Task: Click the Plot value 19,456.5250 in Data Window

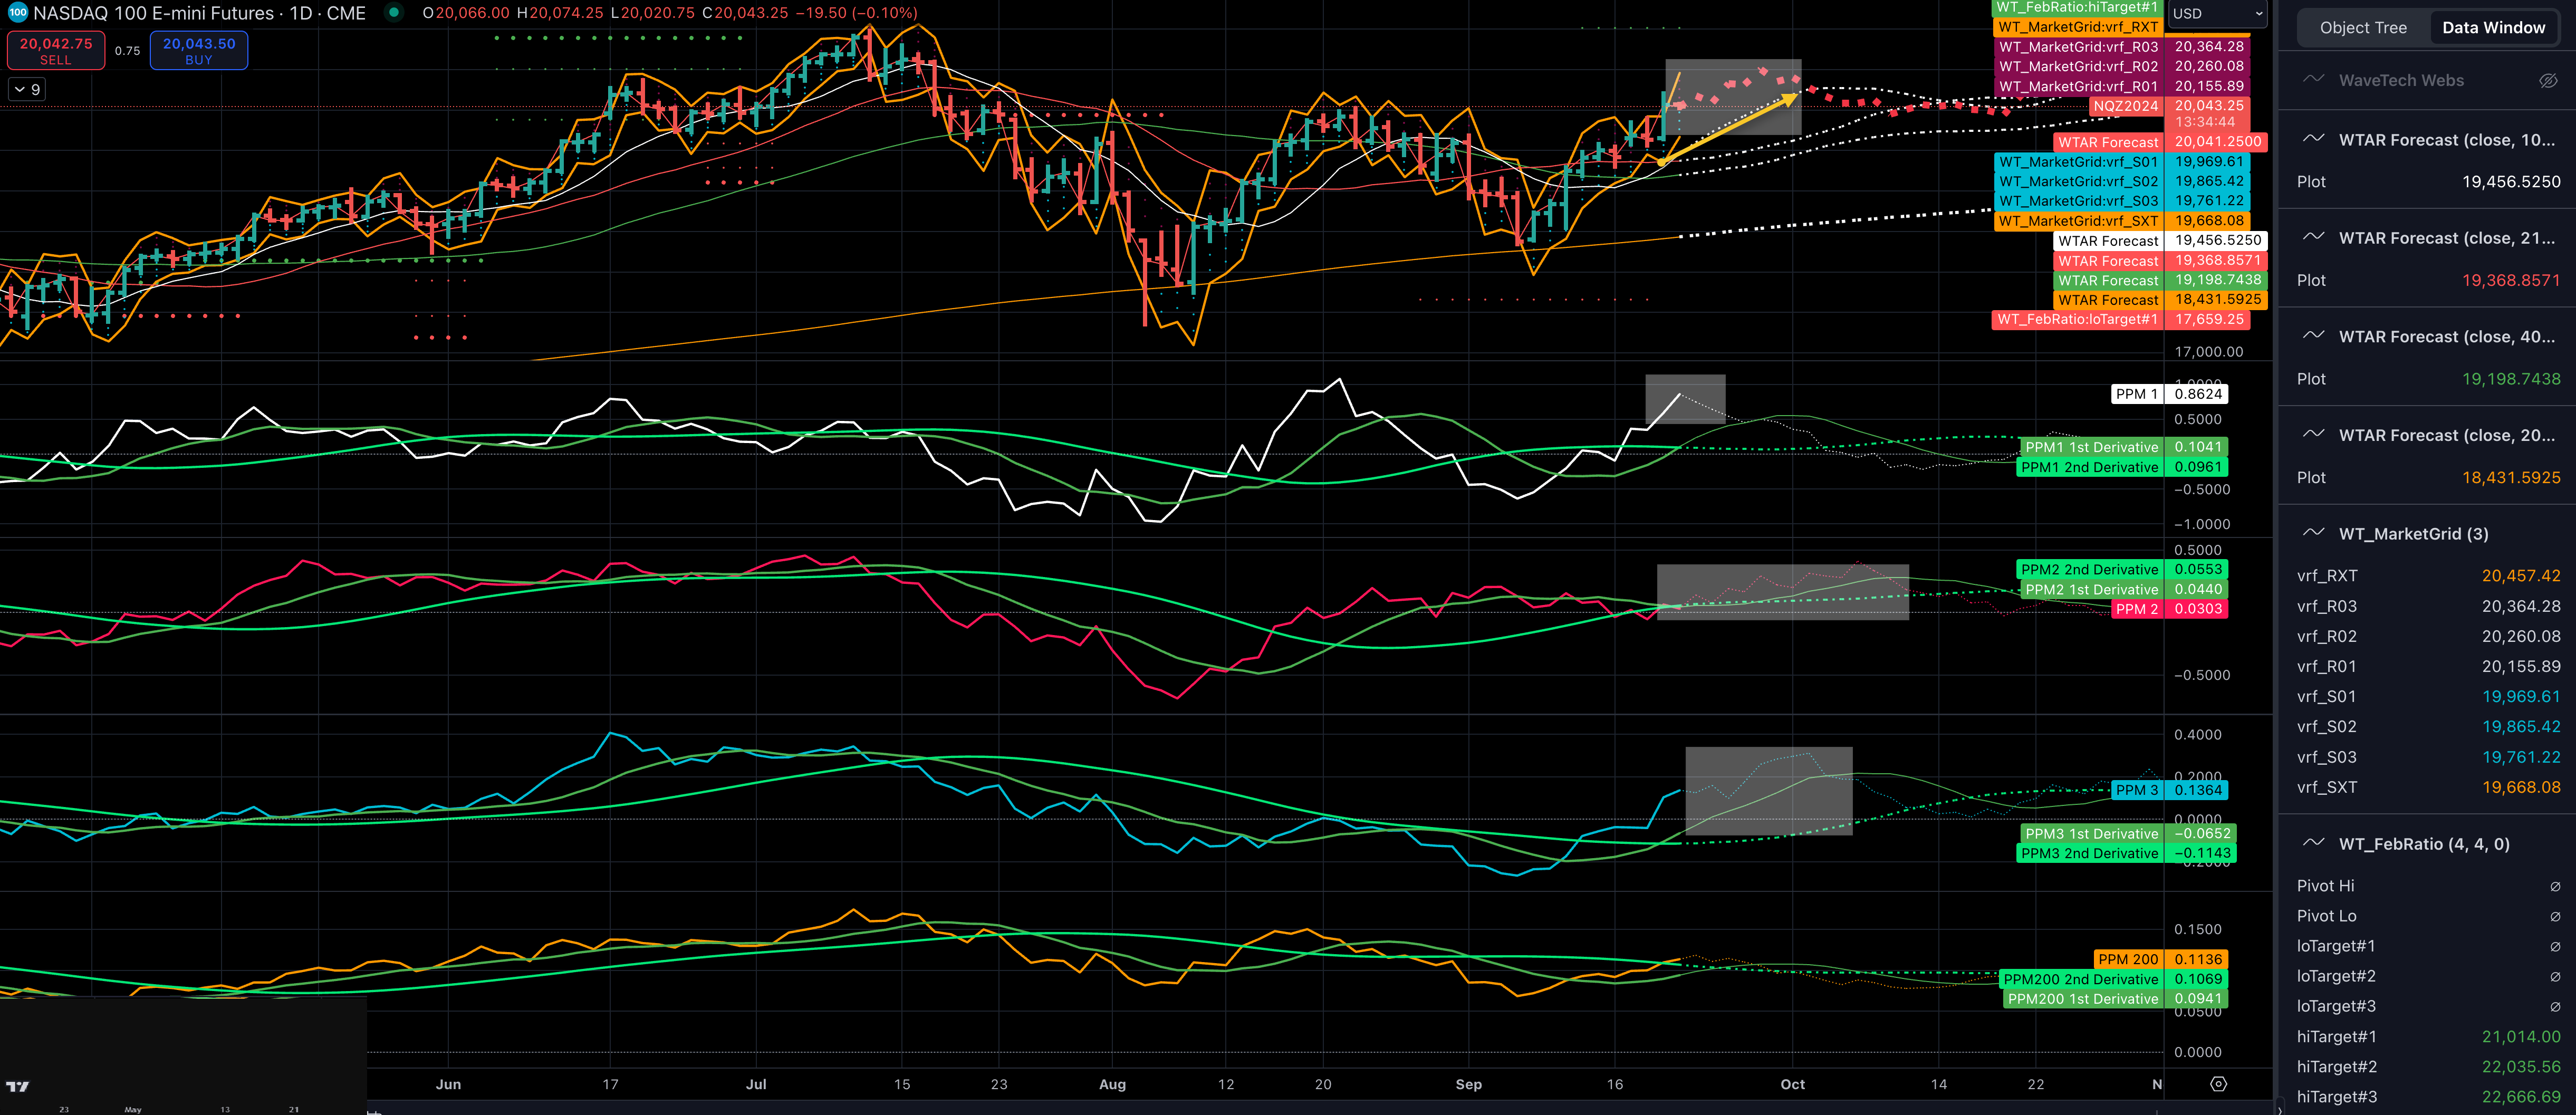Action: tap(2511, 182)
